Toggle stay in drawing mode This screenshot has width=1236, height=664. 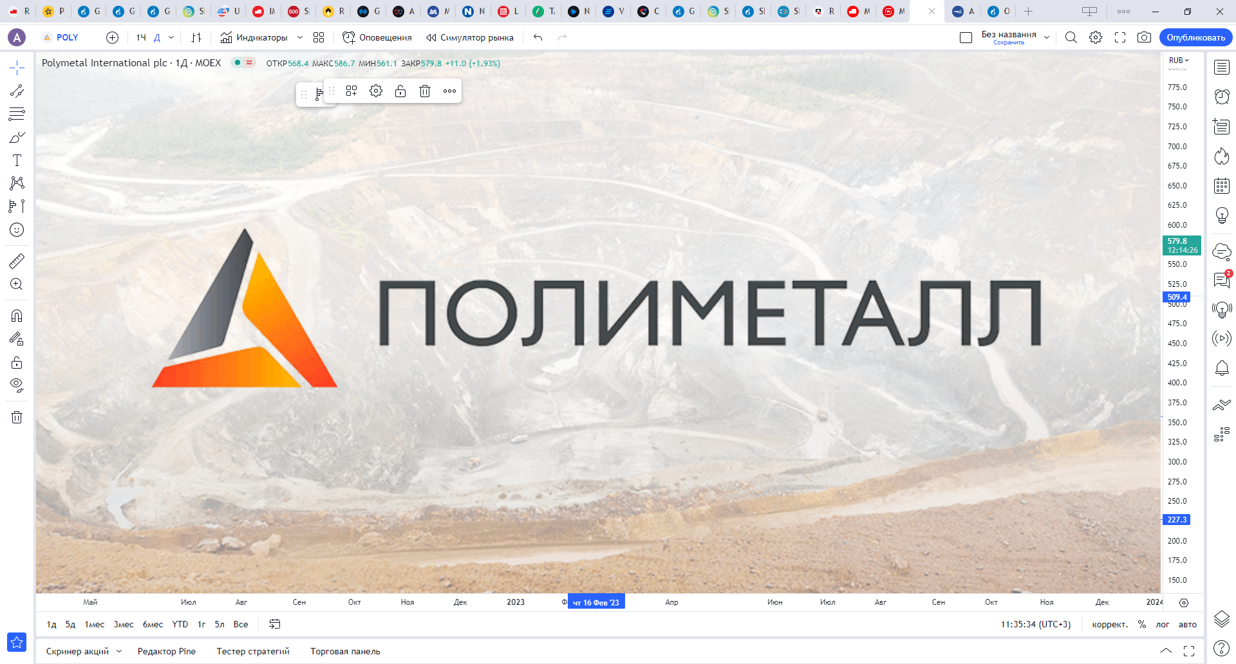(17, 338)
